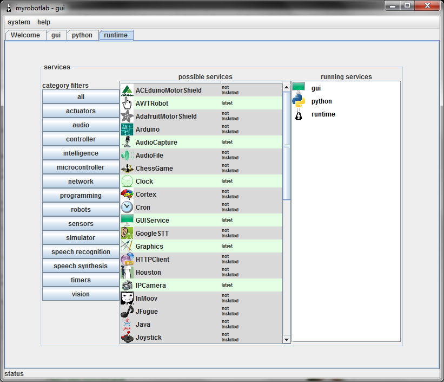Open the help menu
The width and height of the screenshot is (444, 382).
click(x=44, y=22)
